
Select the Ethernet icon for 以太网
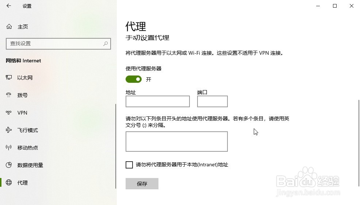pyautogui.click(x=9, y=77)
